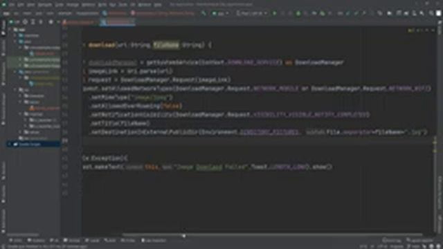Click the Collapse All icon in Project panel
Screen dimensions: 443x249
click(41, 21)
